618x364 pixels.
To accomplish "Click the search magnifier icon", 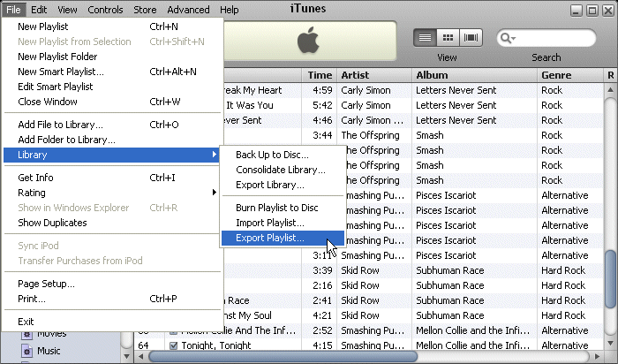I will (507, 38).
